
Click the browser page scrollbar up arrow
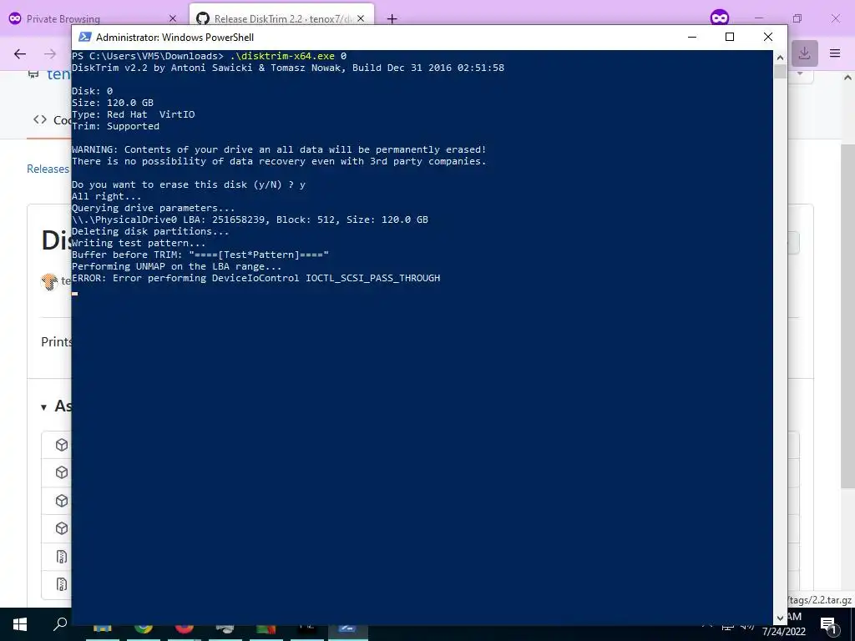[847, 78]
